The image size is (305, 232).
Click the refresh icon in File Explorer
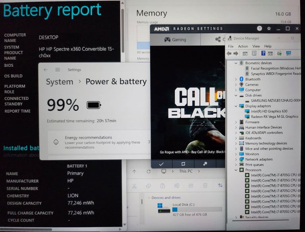[149, 172]
